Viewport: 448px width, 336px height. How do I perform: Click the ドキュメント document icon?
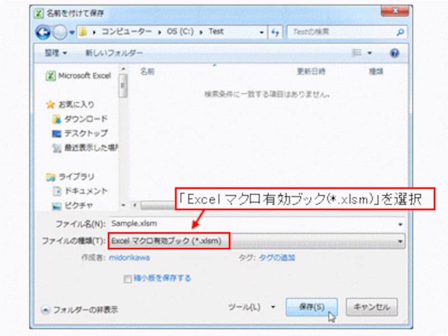(57, 191)
